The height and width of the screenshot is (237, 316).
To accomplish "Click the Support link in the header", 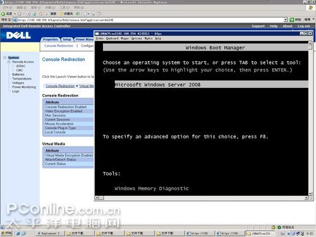I will pos(258,26).
